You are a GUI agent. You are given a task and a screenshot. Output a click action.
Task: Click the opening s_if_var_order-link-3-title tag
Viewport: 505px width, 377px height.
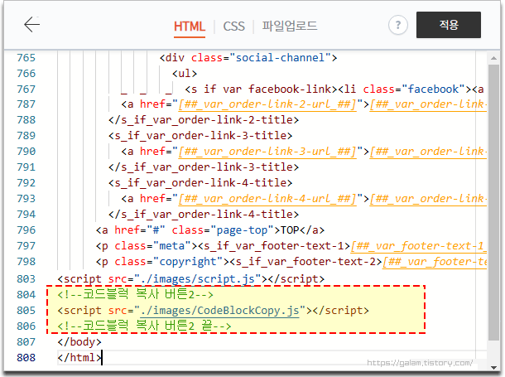200,136
